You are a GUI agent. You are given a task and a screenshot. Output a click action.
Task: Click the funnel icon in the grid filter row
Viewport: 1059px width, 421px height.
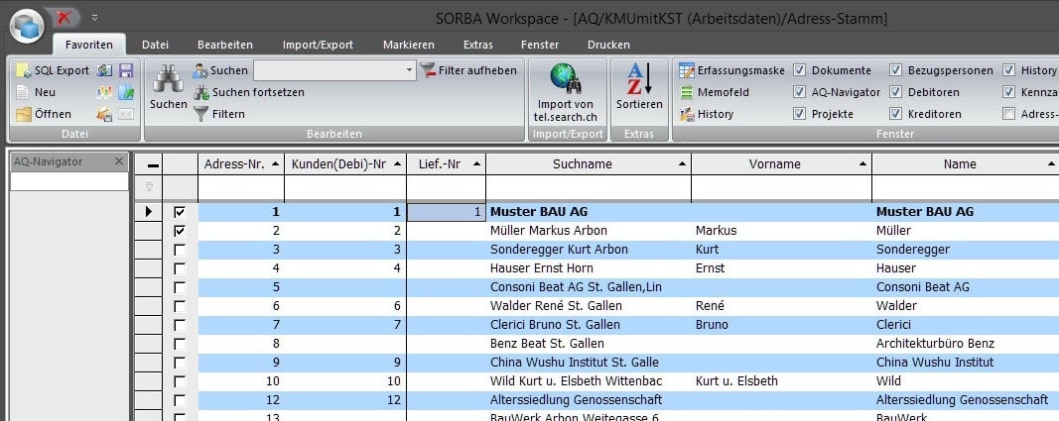[149, 188]
